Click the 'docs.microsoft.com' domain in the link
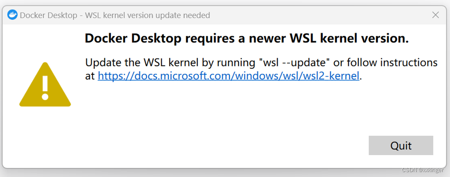 click(x=167, y=76)
